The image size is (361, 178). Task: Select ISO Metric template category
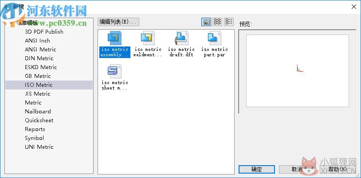tap(49, 85)
